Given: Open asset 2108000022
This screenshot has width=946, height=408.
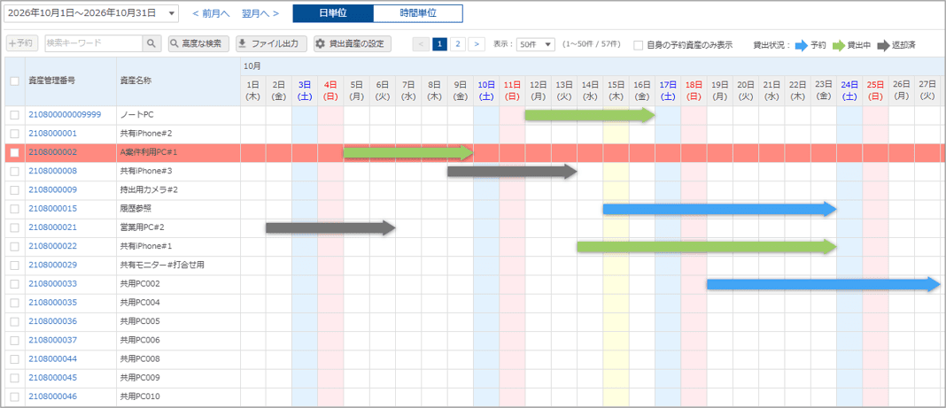Looking at the screenshot, I should pos(52,247).
